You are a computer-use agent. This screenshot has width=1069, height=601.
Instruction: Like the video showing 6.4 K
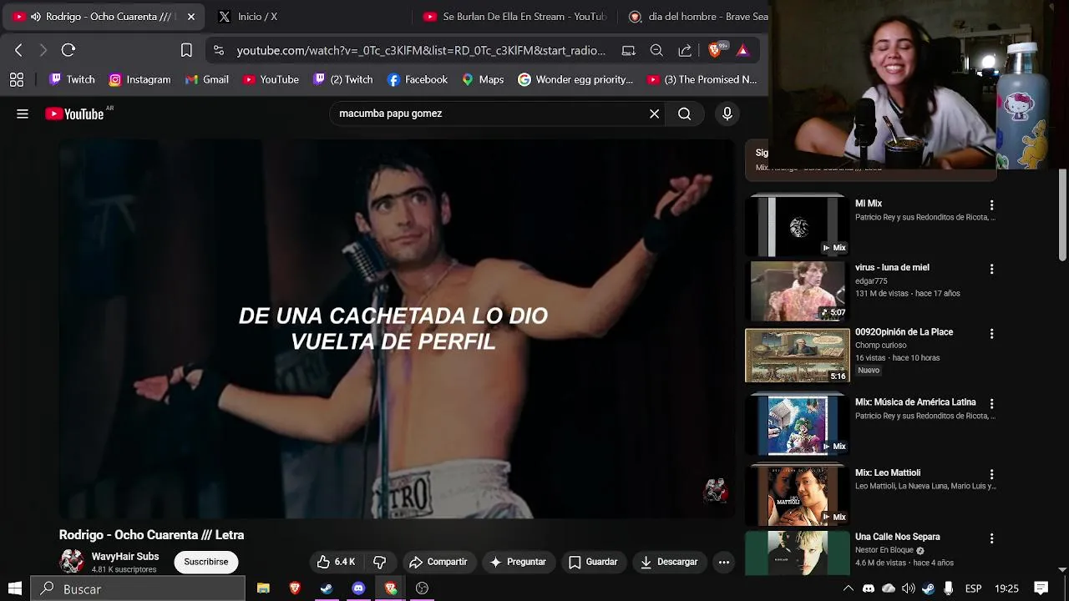(x=336, y=562)
